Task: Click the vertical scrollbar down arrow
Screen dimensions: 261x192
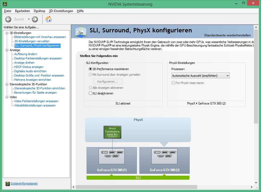Action: [256, 183]
